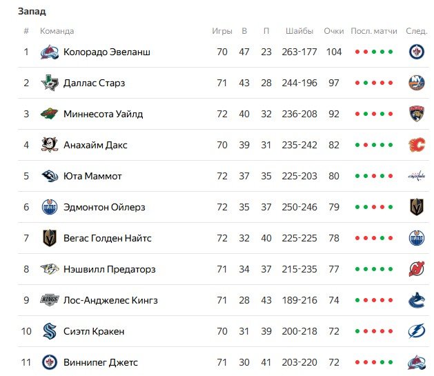Viewport: 434px width, 376px height.
Task: Click the Islanders next-opponent logo in Даллас row
Action: click(x=416, y=83)
